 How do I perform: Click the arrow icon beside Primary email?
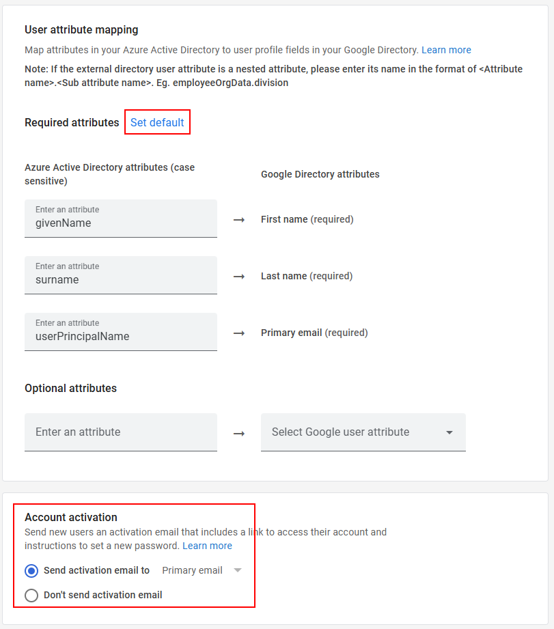pos(239,333)
